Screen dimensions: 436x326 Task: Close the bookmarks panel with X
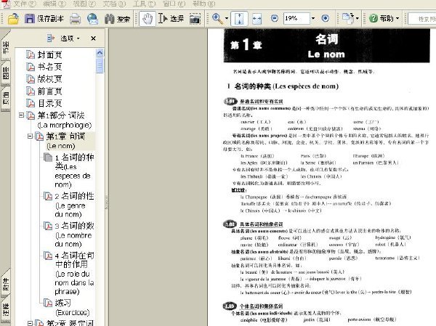93,38
